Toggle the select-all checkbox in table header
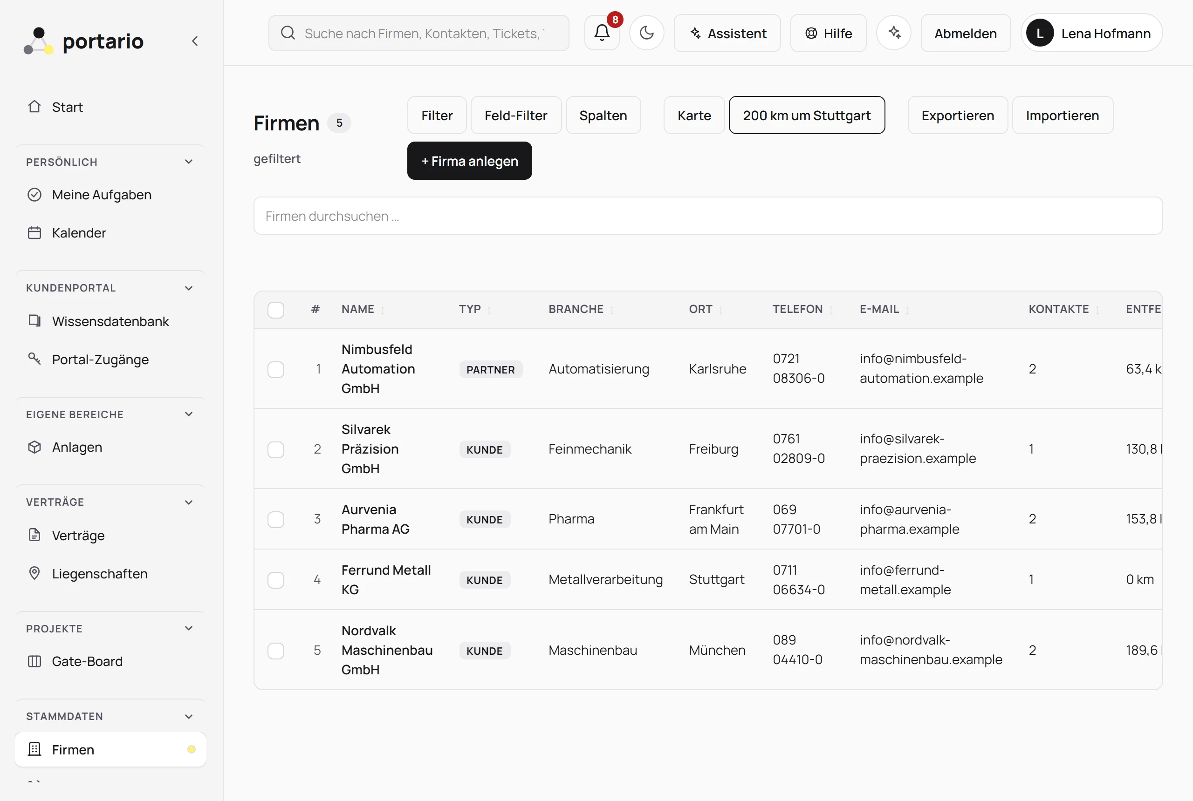This screenshot has width=1193, height=801. point(276,310)
